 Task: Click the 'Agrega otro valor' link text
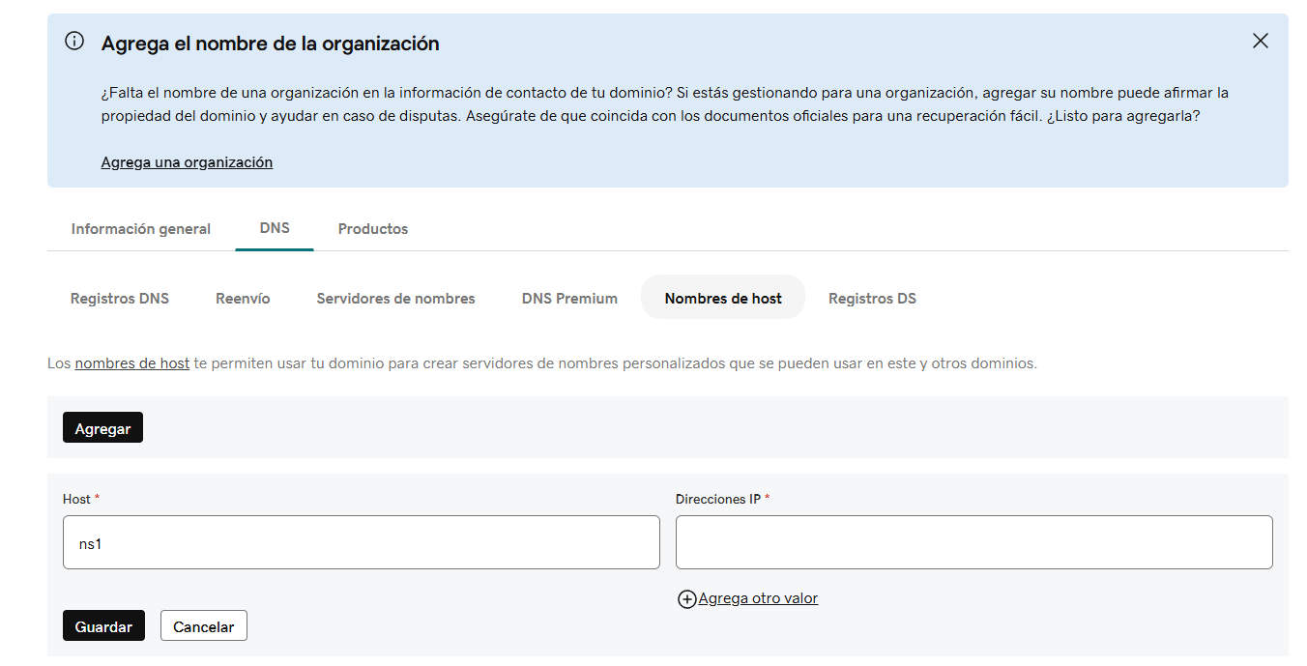pyautogui.click(x=758, y=598)
